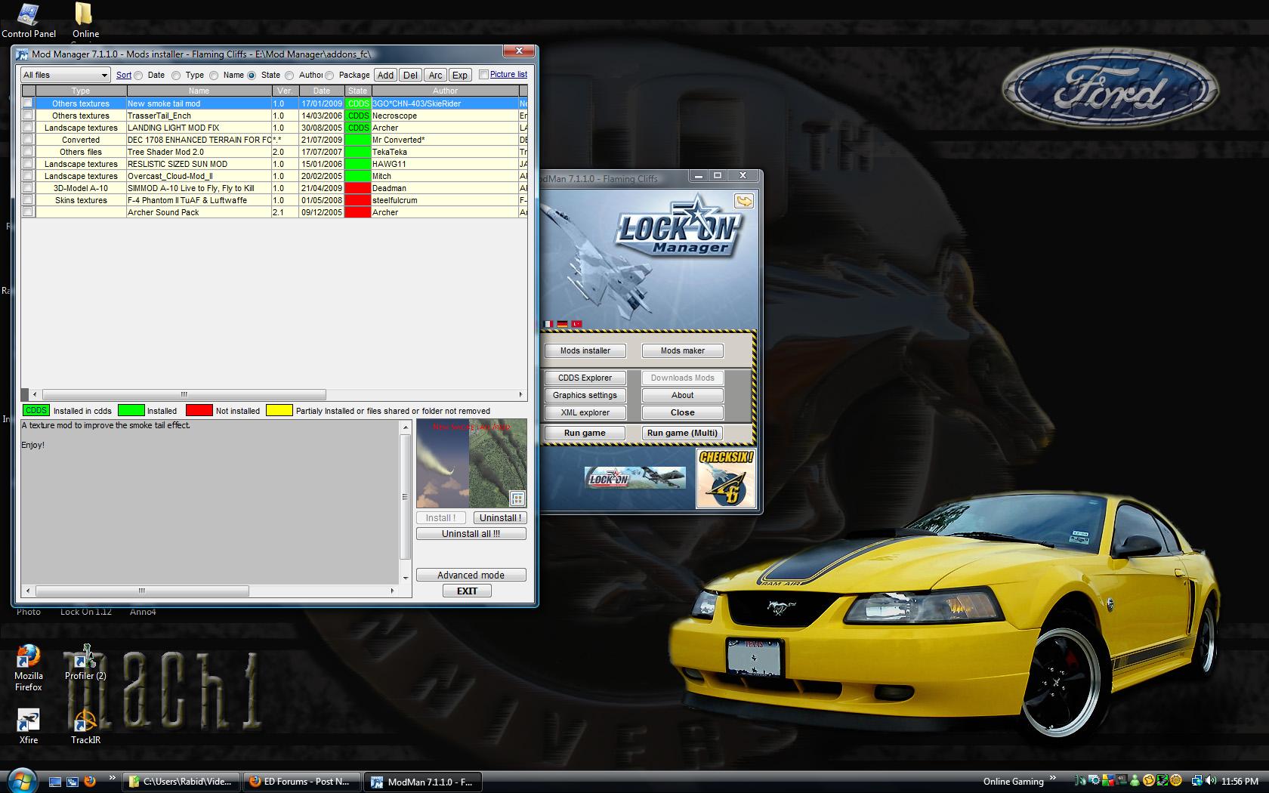Open Advanced mode
Screen dimensions: 1269x793
[x=471, y=575]
